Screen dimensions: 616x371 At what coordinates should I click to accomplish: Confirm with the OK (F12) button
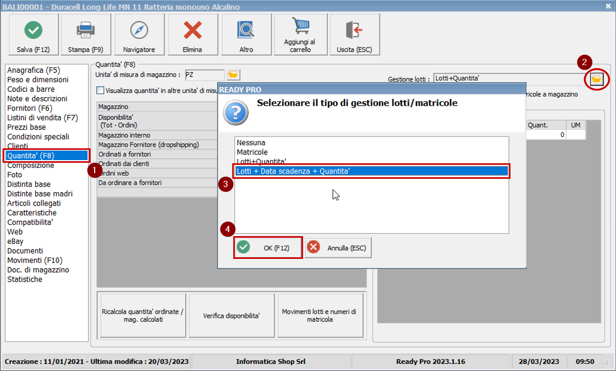pyautogui.click(x=267, y=248)
